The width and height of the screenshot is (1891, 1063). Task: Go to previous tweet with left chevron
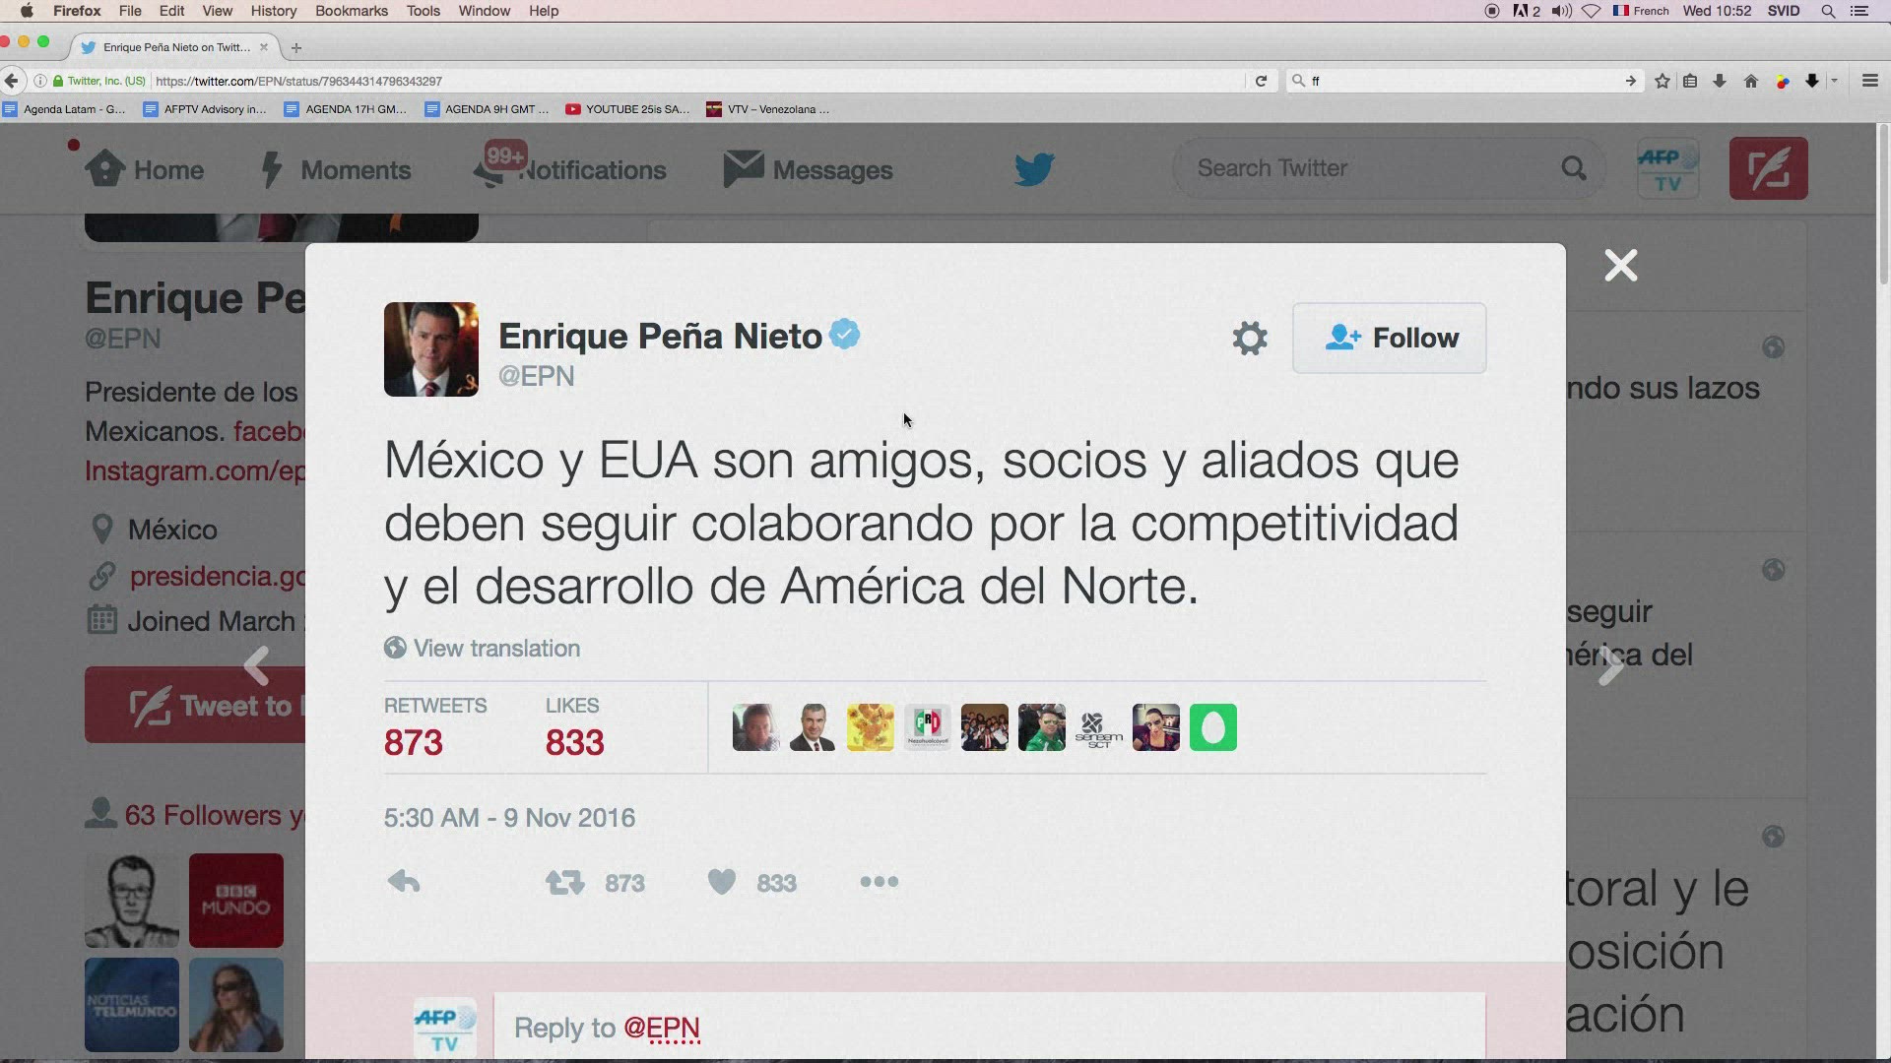[256, 666]
